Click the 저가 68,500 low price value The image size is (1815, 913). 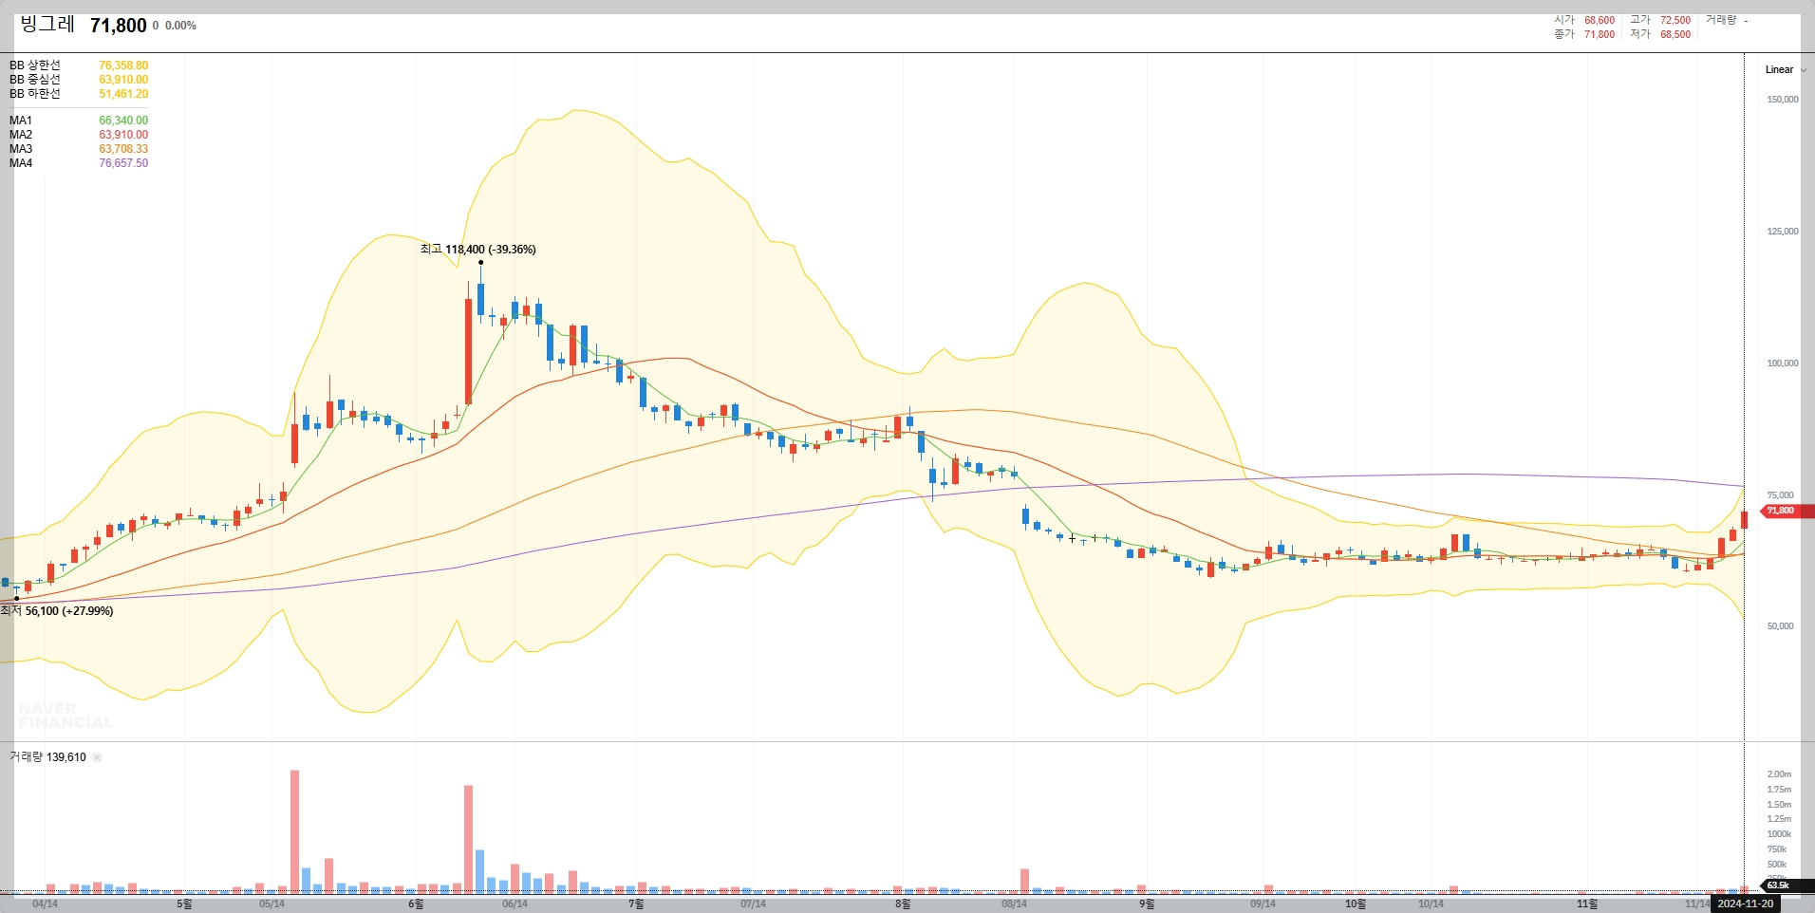point(1675,34)
